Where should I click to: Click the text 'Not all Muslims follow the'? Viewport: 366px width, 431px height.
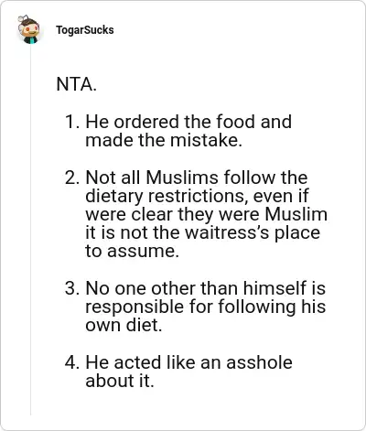tap(197, 178)
